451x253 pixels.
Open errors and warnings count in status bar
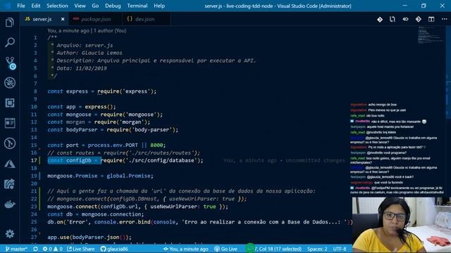53,249
